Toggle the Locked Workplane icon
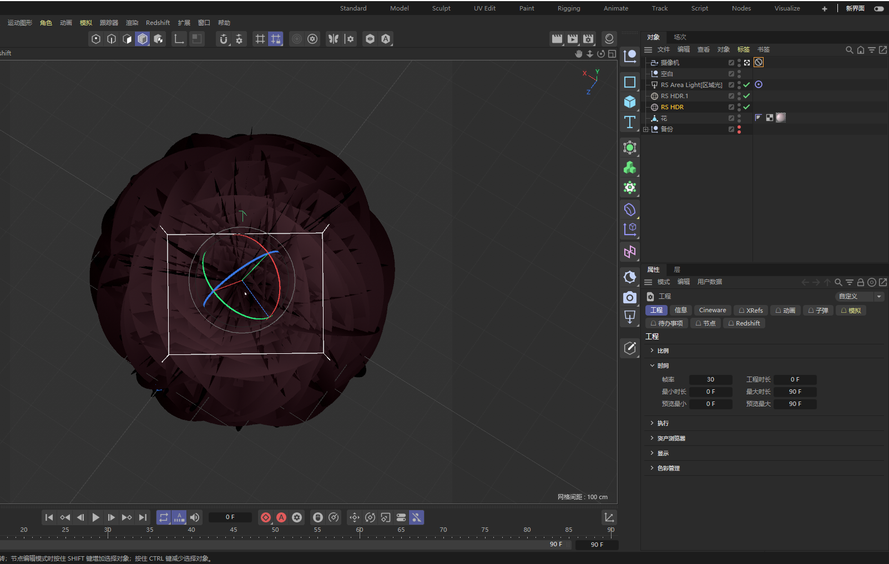This screenshot has width=889, height=564. (275, 39)
